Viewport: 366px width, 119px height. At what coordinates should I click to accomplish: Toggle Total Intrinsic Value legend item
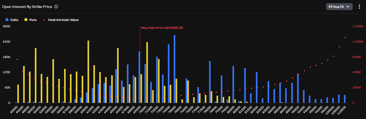(61, 20)
